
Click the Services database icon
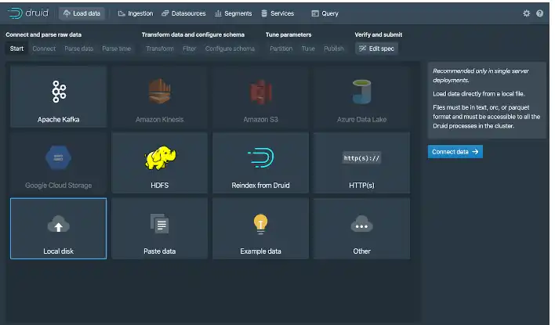[x=264, y=13]
